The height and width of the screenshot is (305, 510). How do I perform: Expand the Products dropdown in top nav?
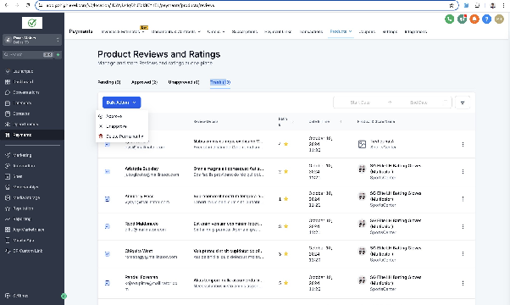(341, 31)
